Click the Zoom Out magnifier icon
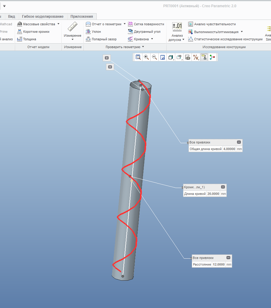The height and width of the screenshot is (308, 271). [x=154, y=57]
